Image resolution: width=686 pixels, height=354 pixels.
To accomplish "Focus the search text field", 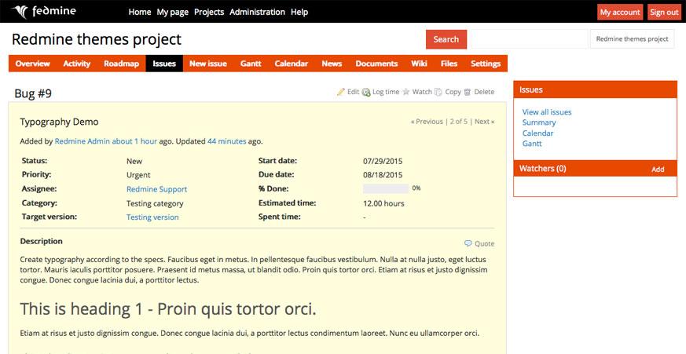I will point(527,39).
